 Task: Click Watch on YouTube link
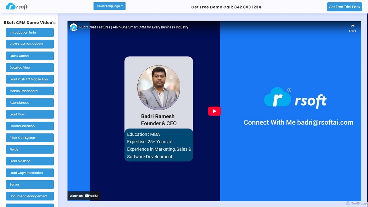pos(84,196)
